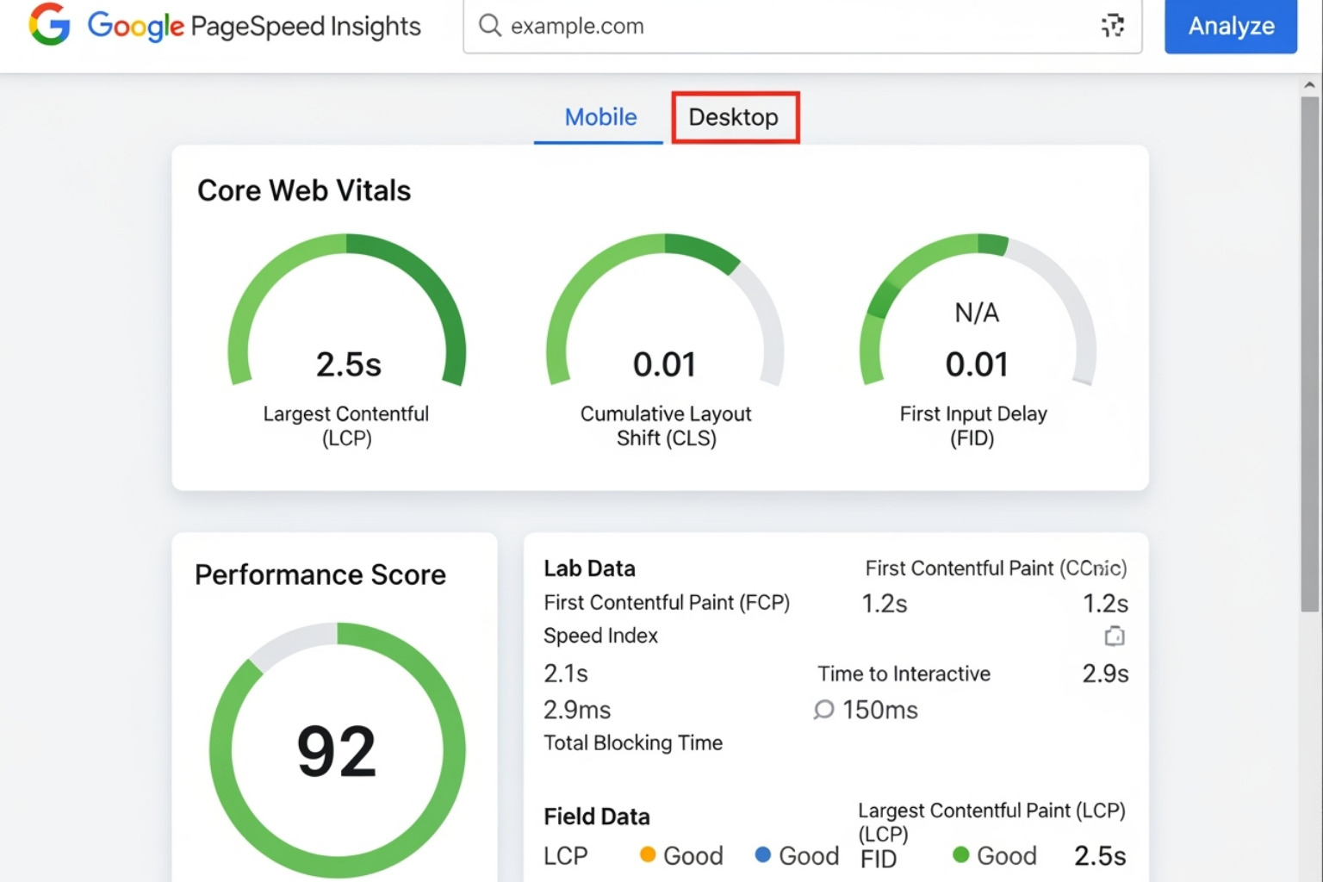
Task: Click the Lab Data heading
Action: click(x=589, y=568)
